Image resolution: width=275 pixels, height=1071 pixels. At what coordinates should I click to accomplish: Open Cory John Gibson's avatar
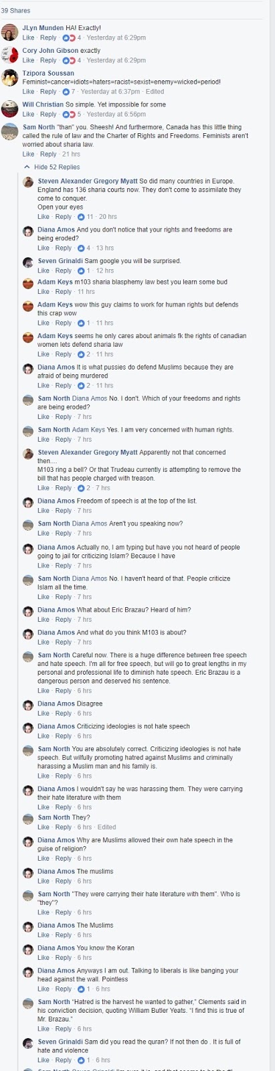pos(9,55)
